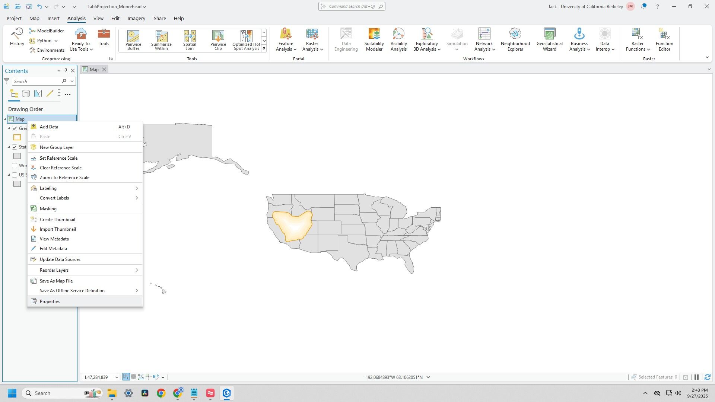Viewport: 715px width, 402px height.
Task: Select Add Data menu entry
Action: pos(49,127)
